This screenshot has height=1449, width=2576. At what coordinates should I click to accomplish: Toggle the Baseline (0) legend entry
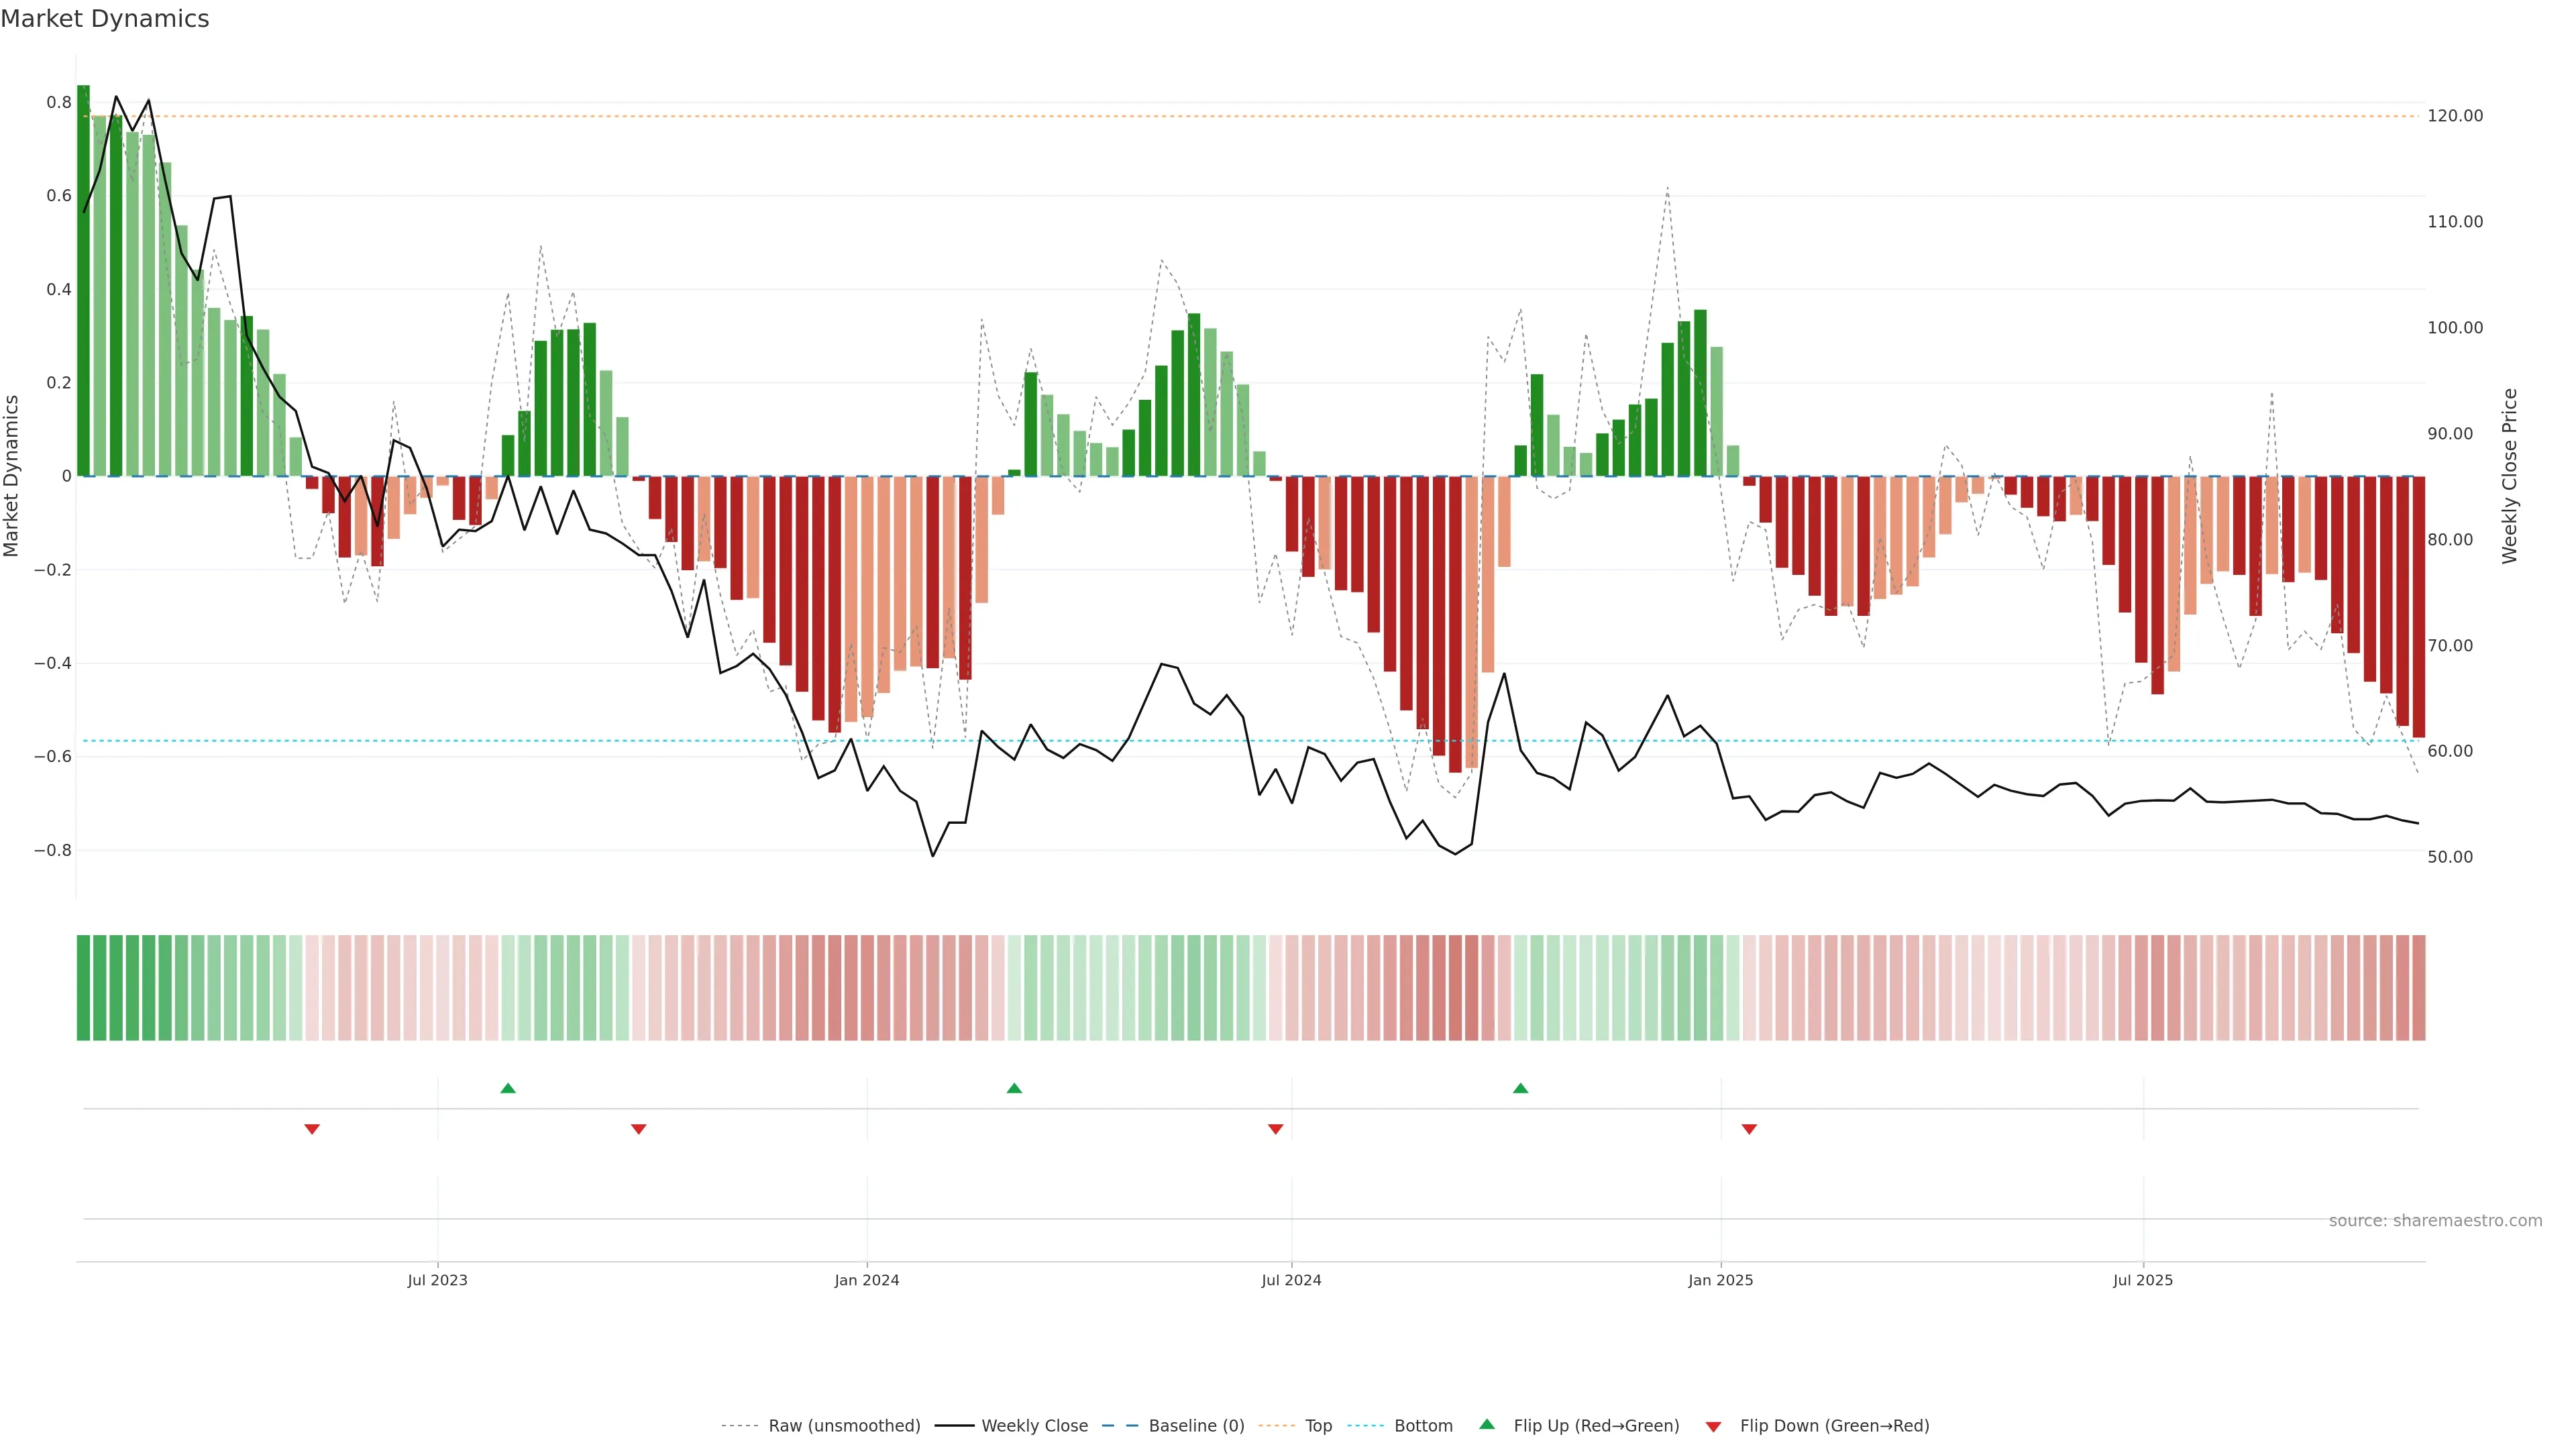pos(1196,1426)
